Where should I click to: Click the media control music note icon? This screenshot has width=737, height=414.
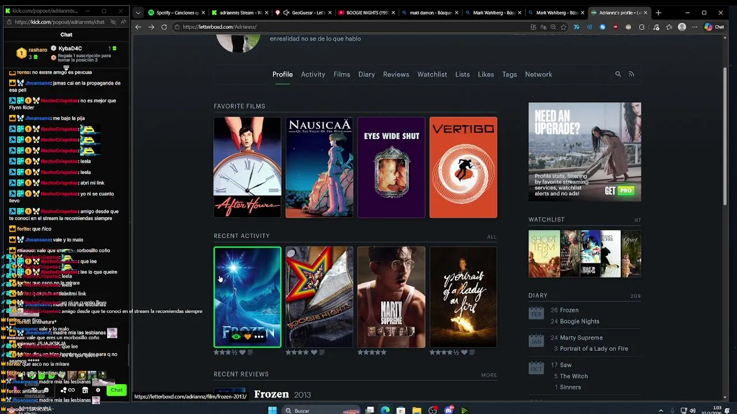(x=656, y=27)
